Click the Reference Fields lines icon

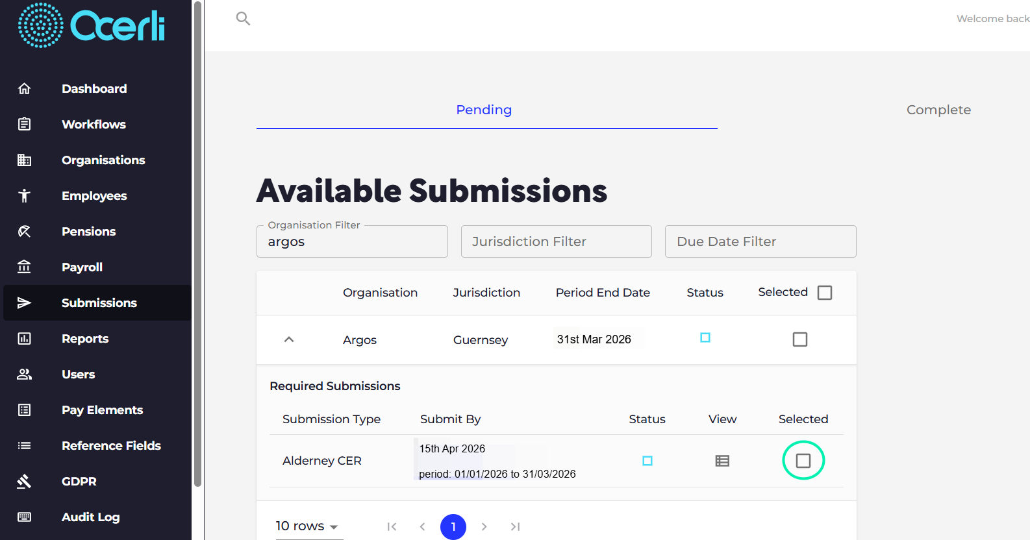(x=24, y=445)
